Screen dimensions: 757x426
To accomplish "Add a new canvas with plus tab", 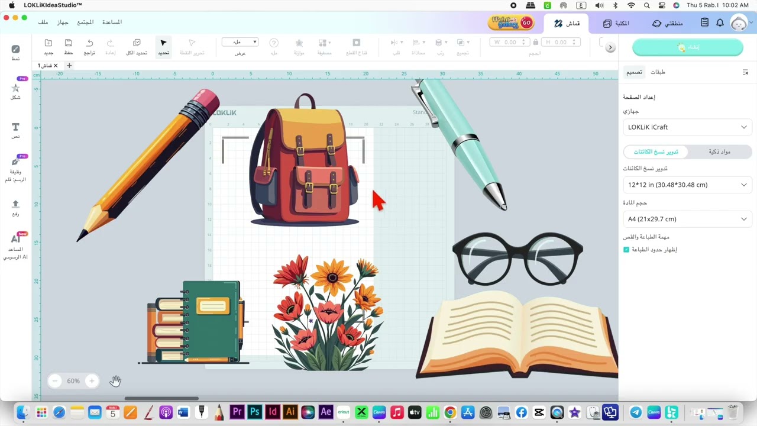I will click(69, 65).
